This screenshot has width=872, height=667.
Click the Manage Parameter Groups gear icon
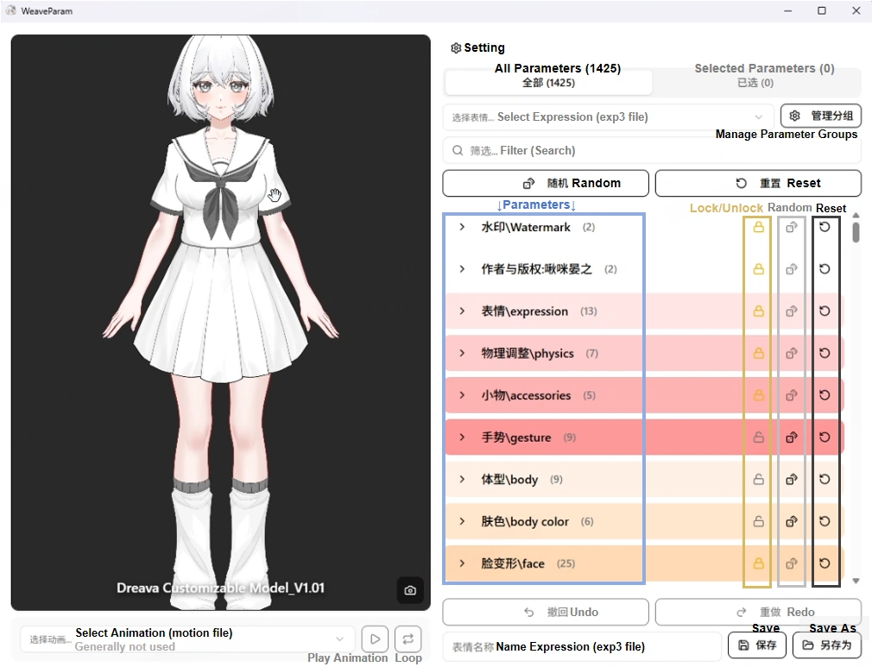[x=795, y=115]
